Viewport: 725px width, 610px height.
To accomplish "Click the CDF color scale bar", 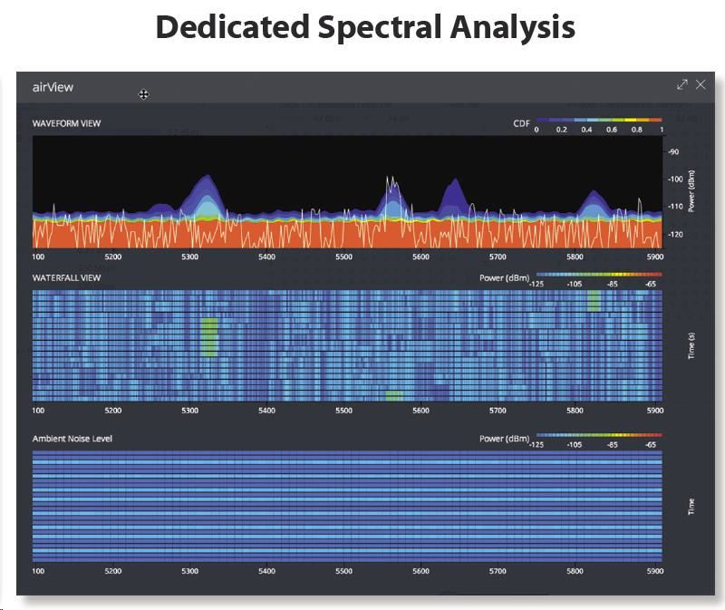I will click(598, 120).
